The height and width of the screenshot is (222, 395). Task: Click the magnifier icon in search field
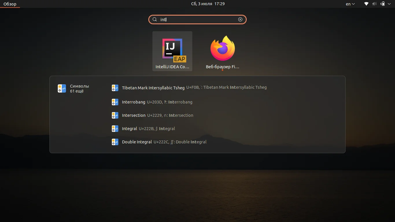pyautogui.click(x=155, y=19)
